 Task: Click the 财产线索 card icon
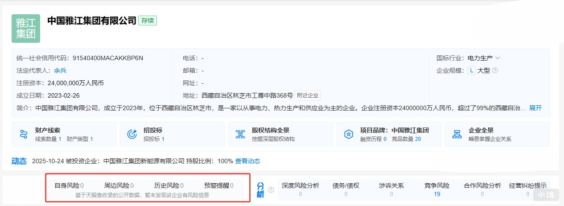[24, 134]
